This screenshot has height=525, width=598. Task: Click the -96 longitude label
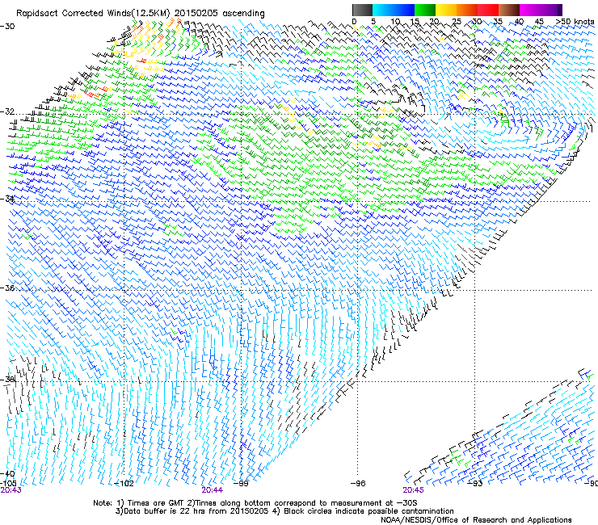pos(358,484)
